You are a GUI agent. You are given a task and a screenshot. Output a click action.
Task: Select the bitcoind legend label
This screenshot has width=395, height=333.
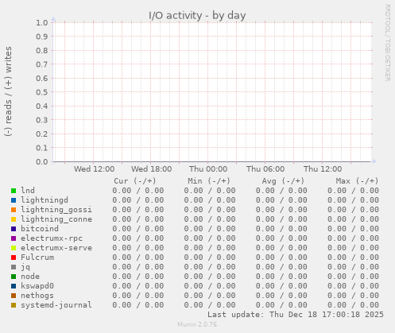(40, 228)
